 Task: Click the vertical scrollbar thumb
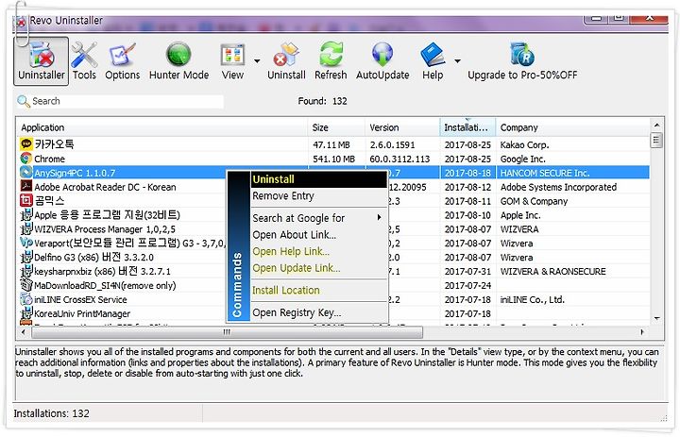(x=656, y=140)
